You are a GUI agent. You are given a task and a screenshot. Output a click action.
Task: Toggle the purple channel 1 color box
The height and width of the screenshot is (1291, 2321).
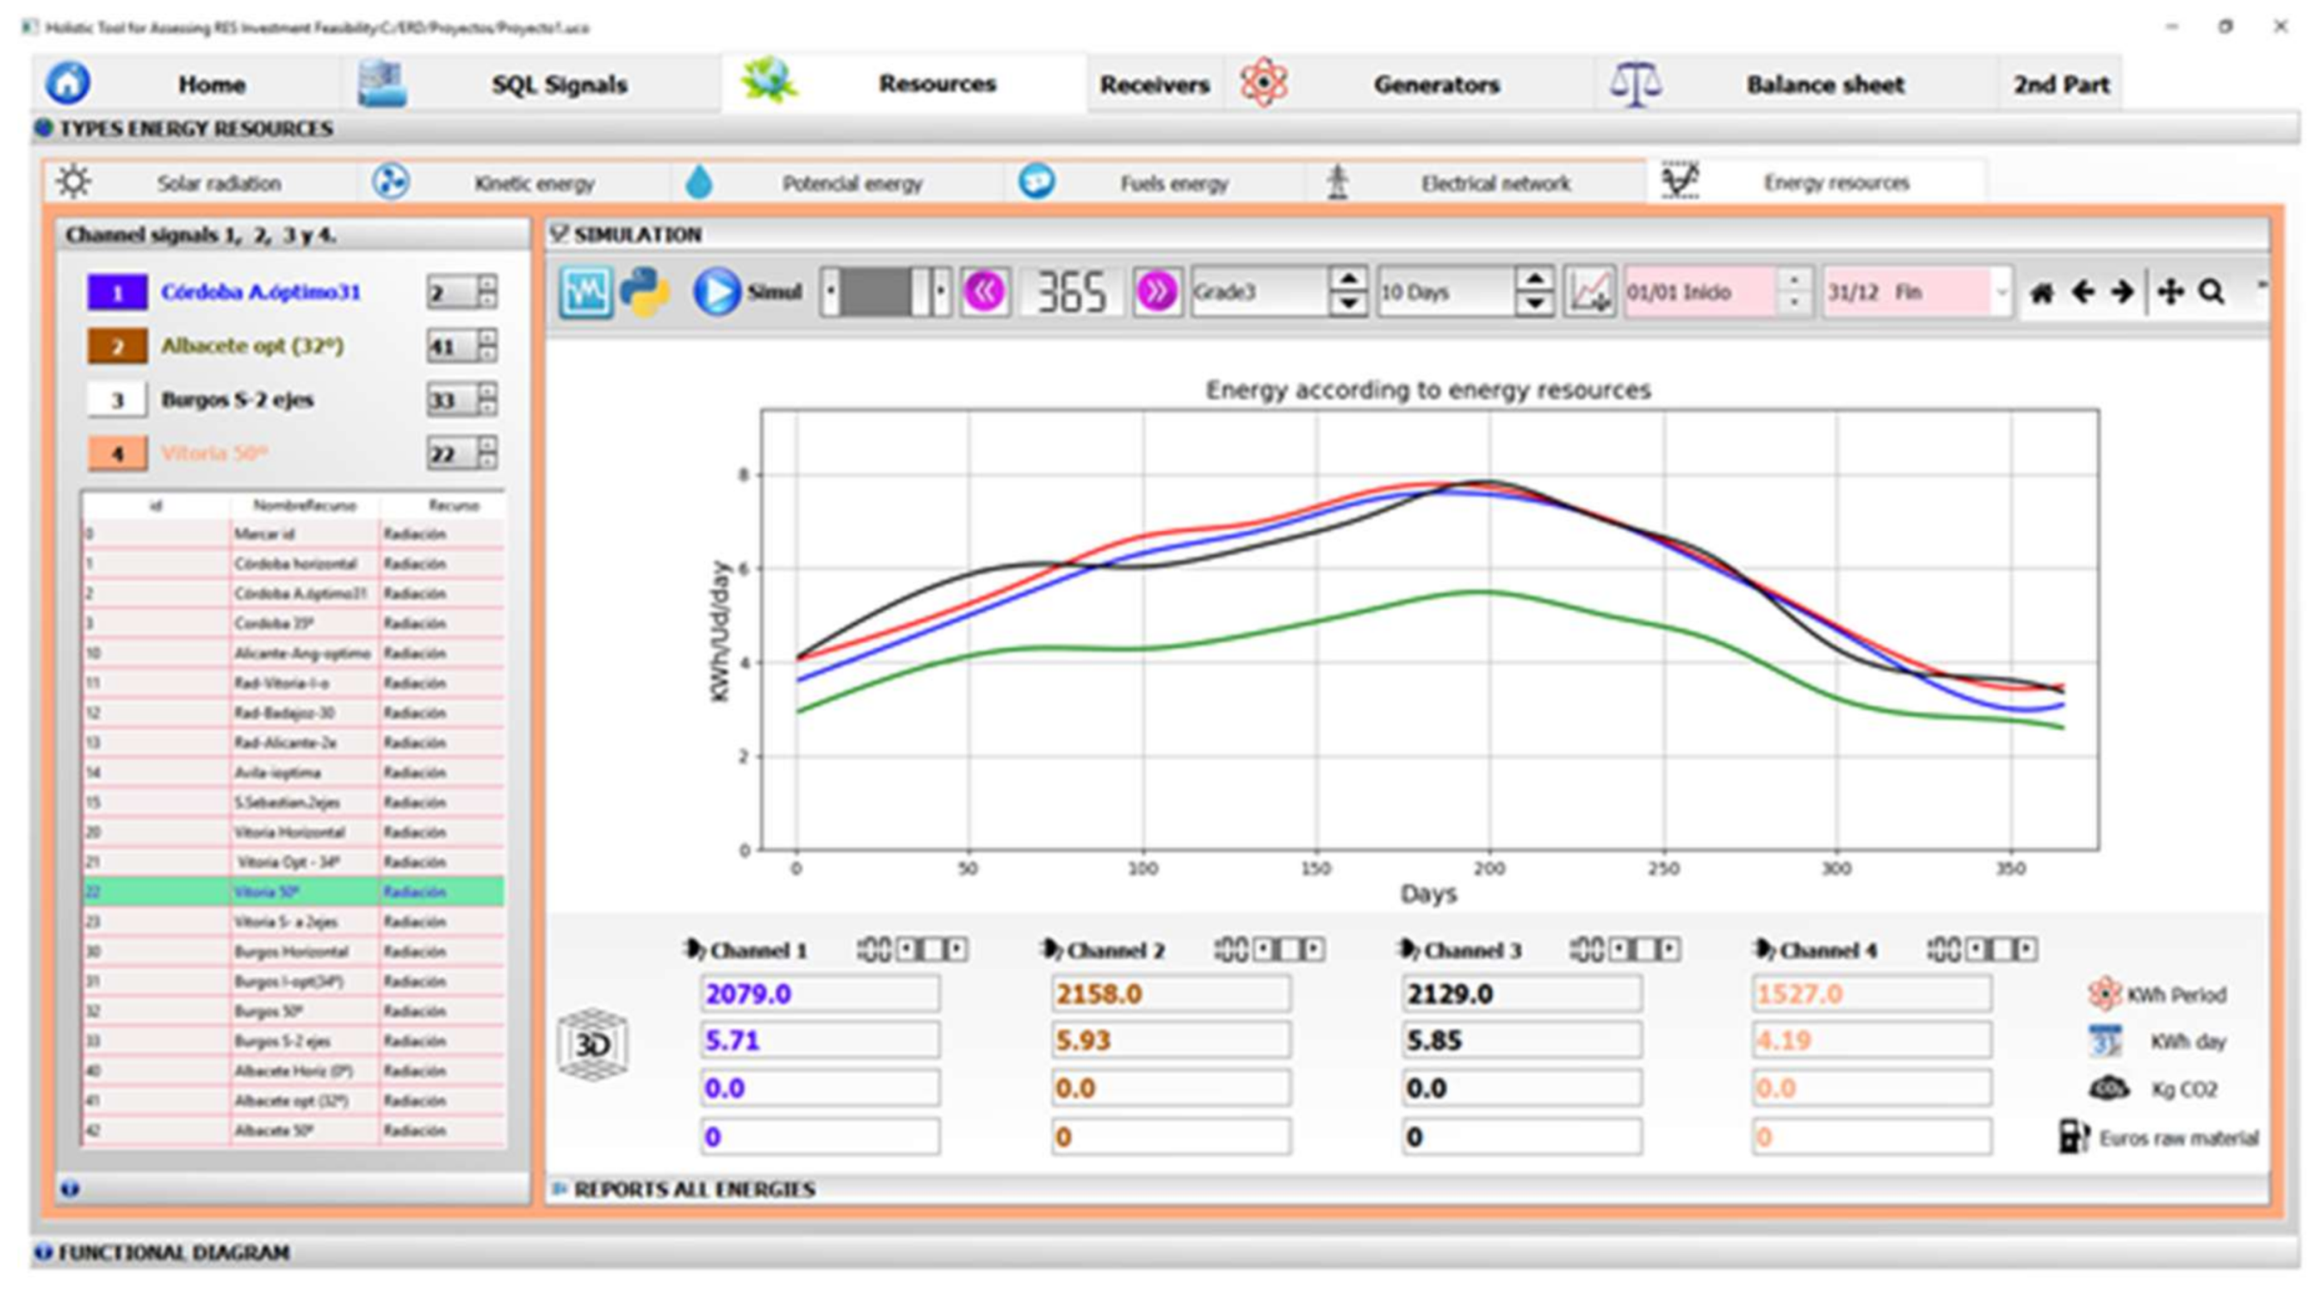click(117, 293)
